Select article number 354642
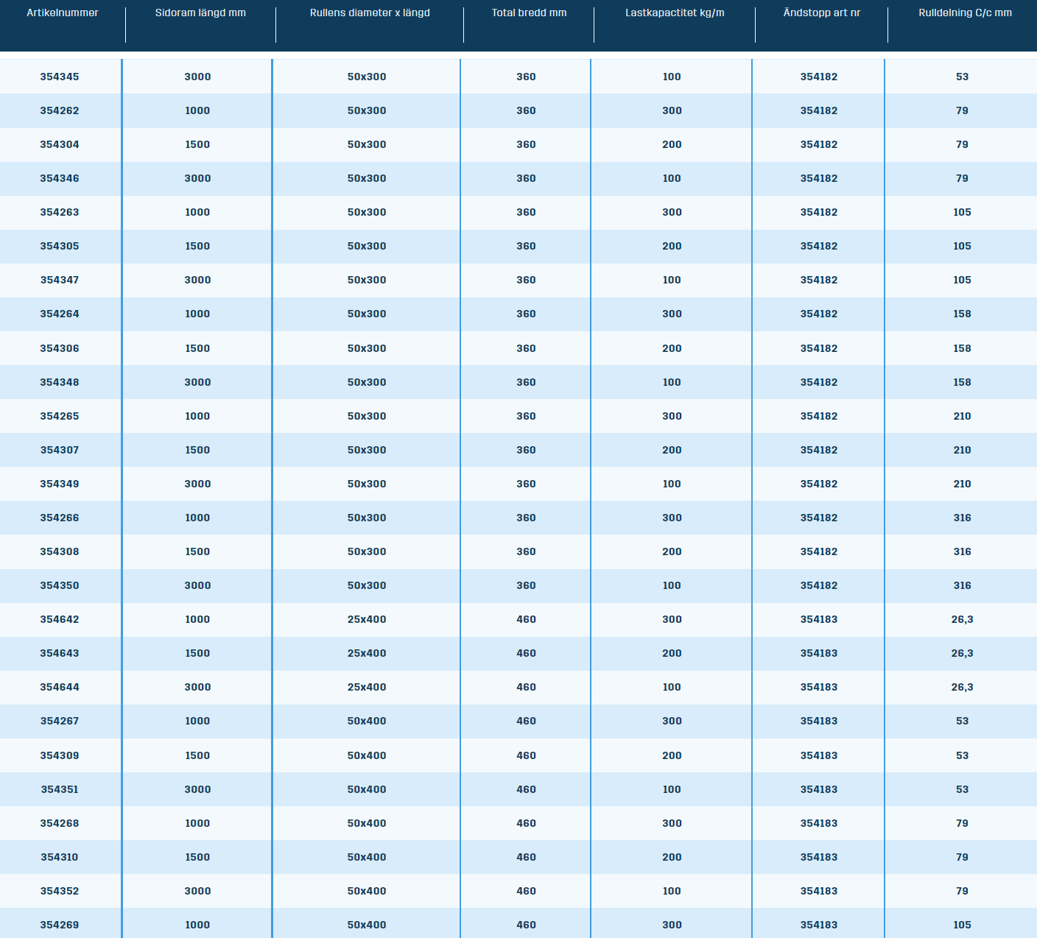Image resolution: width=1037 pixels, height=938 pixels. [x=60, y=619]
